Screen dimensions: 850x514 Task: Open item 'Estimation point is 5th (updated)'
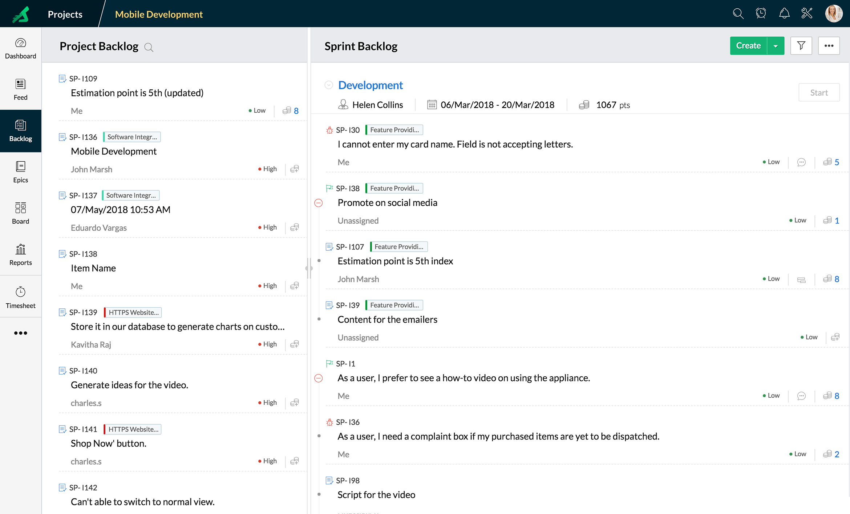(137, 93)
